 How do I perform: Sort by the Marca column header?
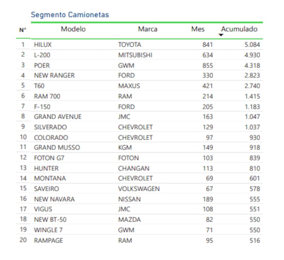[x=148, y=29]
